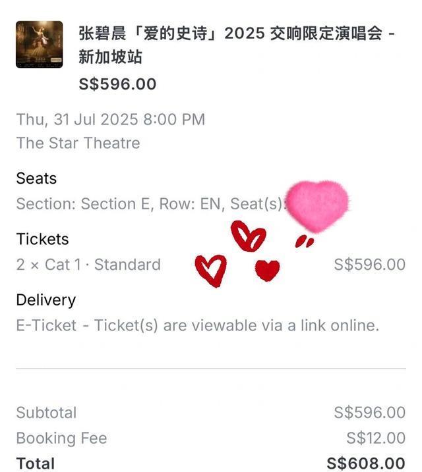Image resolution: width=422 pixels, height=472 pixels.
Task: Click the E-Ticket viewable via link text
Action: click(198, 325)
